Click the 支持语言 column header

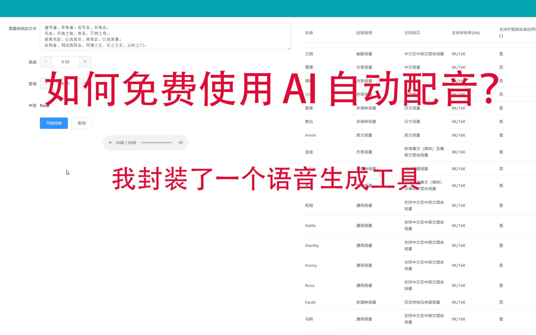pos(412,33)
